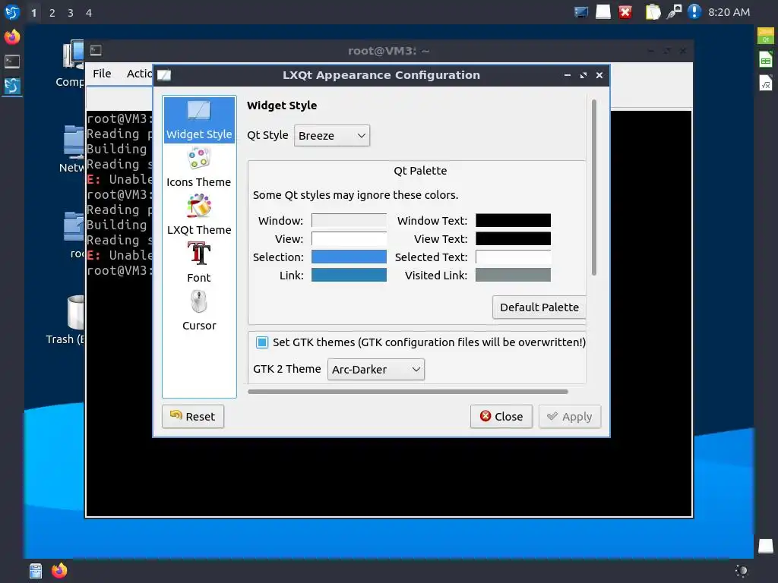Pick the View color swatch
This screenshot has height=583, width=778.
349,238
